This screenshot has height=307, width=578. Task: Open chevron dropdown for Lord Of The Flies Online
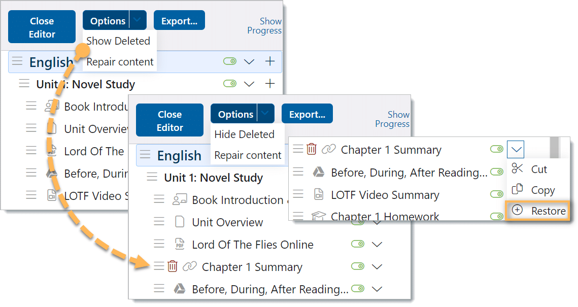point(377,245)
